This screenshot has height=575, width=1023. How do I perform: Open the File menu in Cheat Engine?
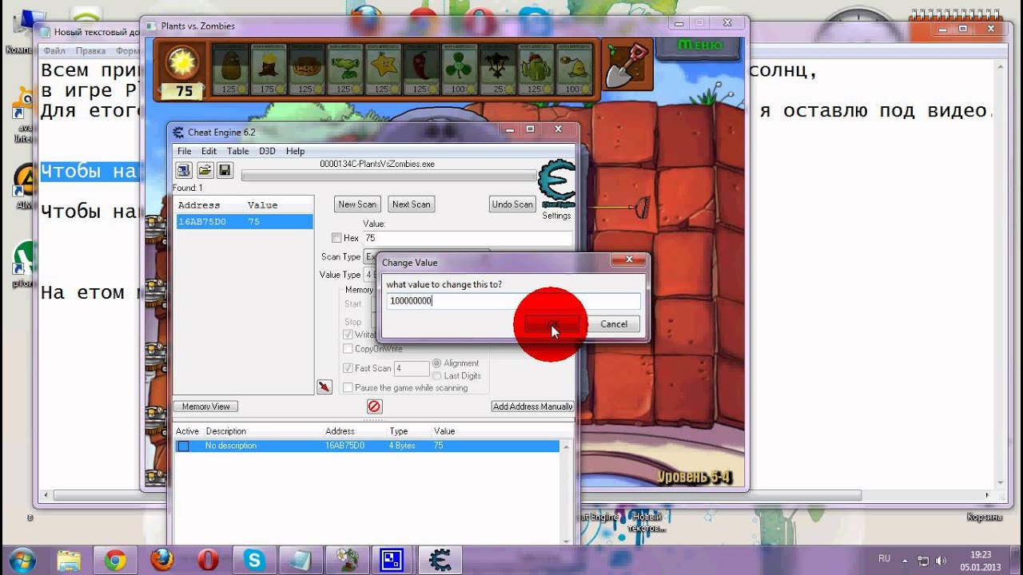[x=184, y=151]
